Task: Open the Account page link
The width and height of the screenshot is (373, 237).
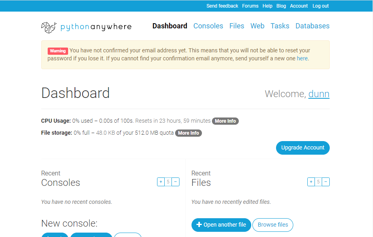Action: click(x=299, y=6)
